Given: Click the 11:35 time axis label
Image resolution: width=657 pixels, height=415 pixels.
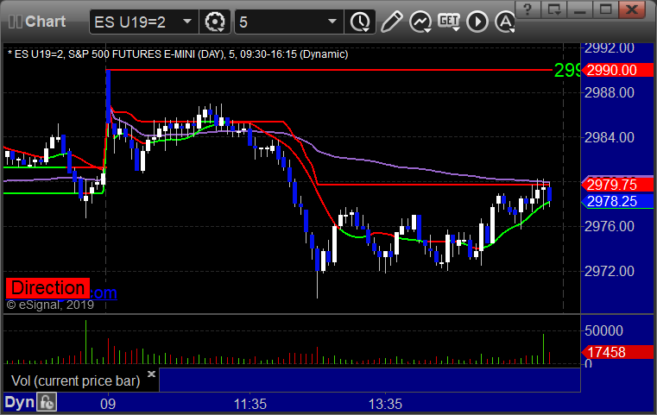Looking at the screenshot, I should [250, 404].
